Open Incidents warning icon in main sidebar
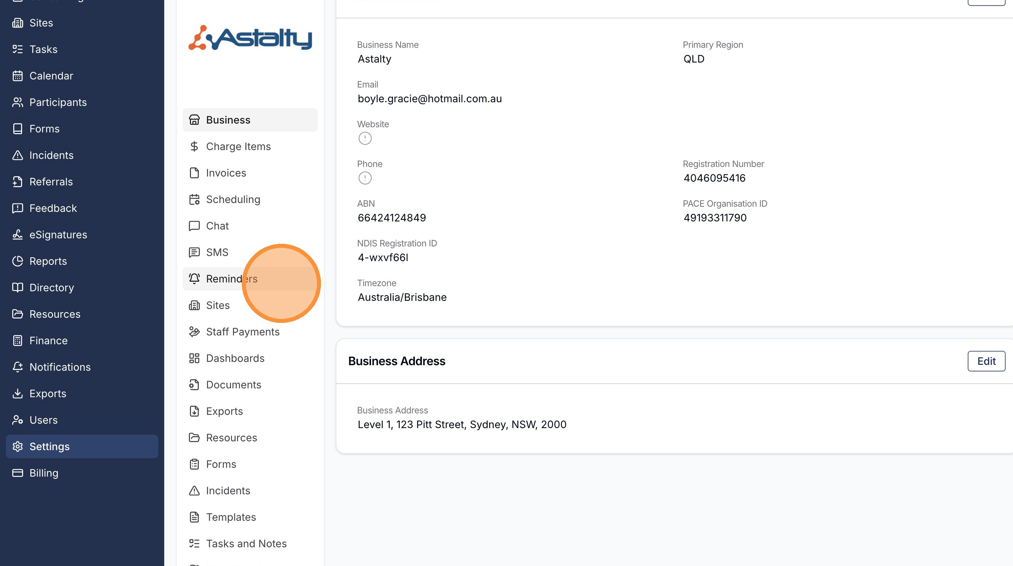 18,155
